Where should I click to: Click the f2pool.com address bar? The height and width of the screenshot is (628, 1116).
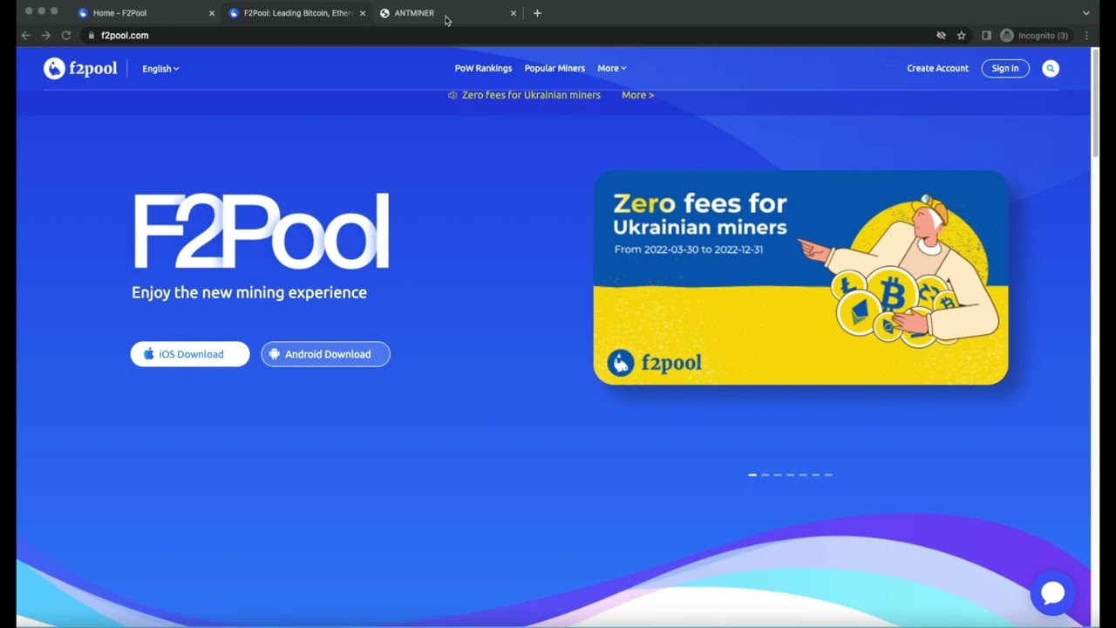tap(506, 36)
